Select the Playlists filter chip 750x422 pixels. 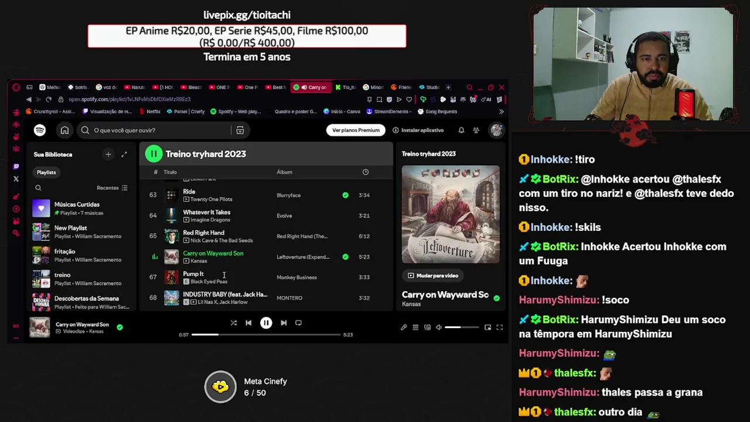coord(46,172)
